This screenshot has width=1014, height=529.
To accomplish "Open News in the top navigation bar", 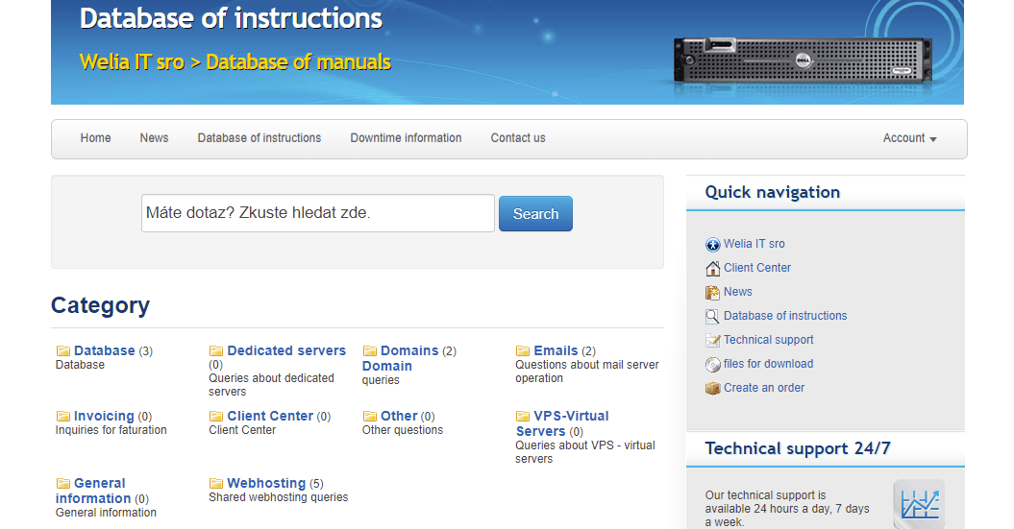I will click(x=154, y=138).
